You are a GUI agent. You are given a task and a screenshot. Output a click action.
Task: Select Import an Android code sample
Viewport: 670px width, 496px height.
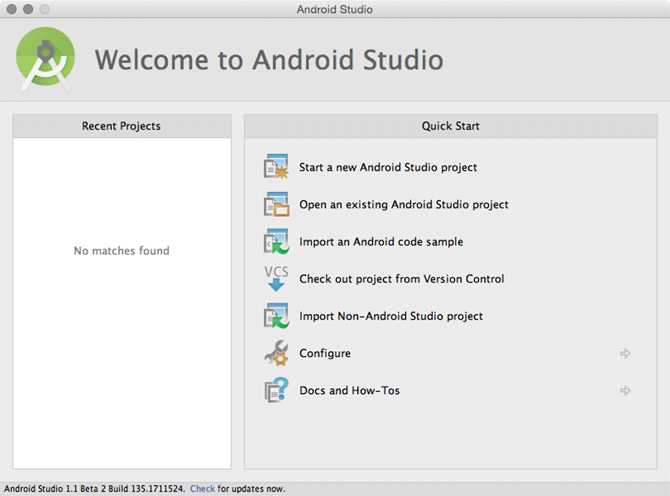point(381,242)
